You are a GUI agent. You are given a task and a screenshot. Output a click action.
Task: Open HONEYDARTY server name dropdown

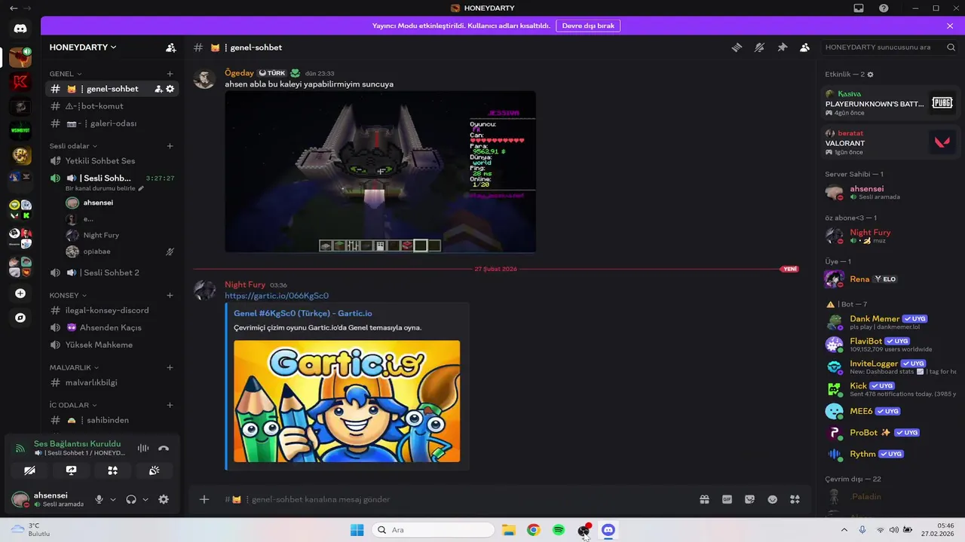click(x=83, y=47)
